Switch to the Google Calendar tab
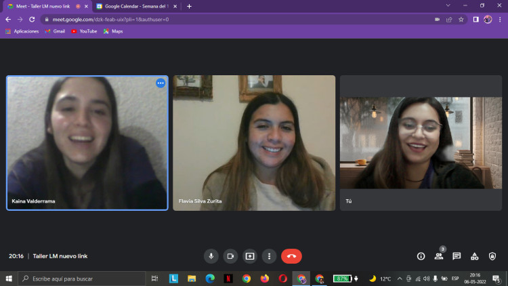 pos(136,6)
